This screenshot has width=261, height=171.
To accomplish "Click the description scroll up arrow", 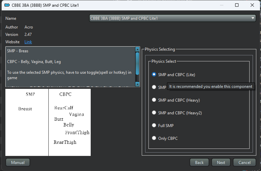I will tap(137, 49).
